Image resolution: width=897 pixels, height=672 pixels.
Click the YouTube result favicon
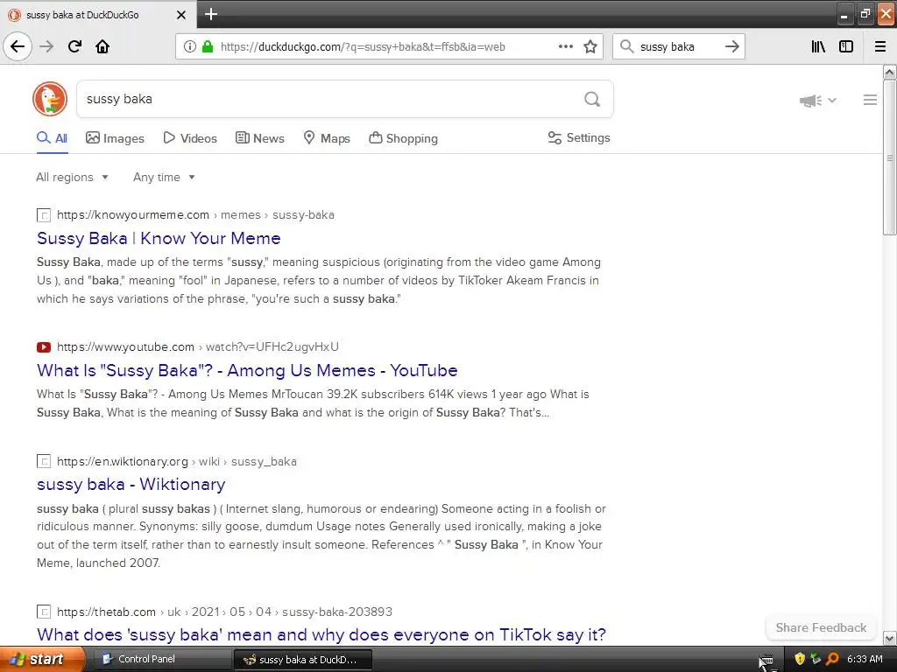click(x=44, y=346)
